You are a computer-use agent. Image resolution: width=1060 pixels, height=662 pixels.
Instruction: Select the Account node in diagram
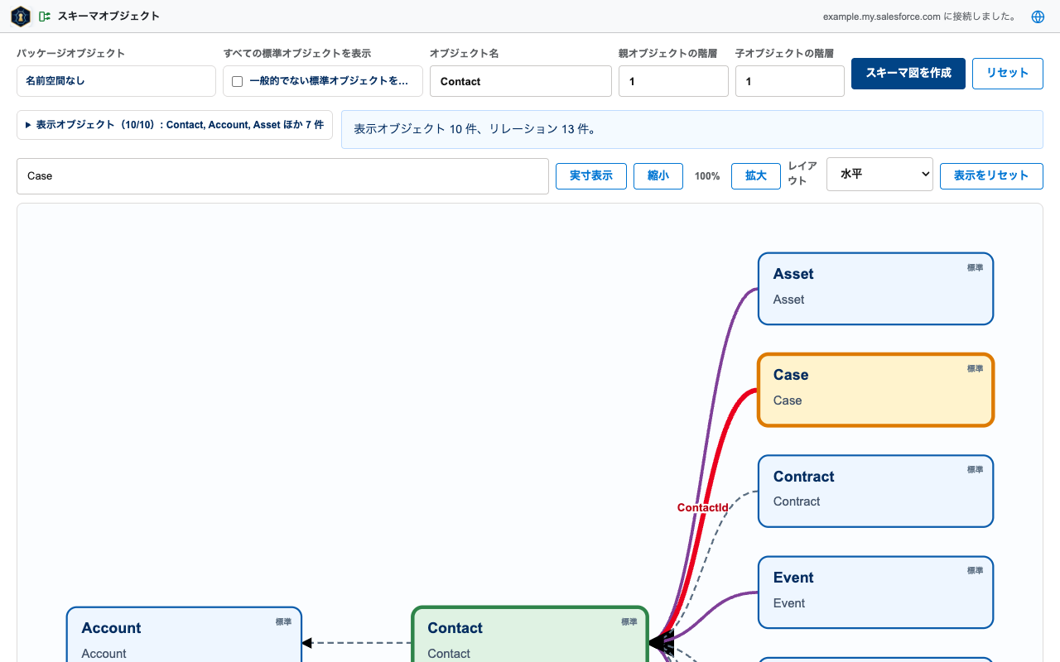[184, 635]
